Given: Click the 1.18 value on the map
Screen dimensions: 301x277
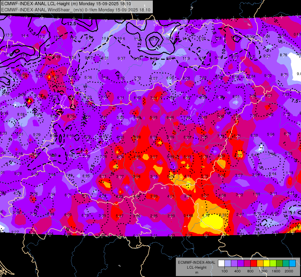Looking at the screenshot, I should tap(290, 173).
